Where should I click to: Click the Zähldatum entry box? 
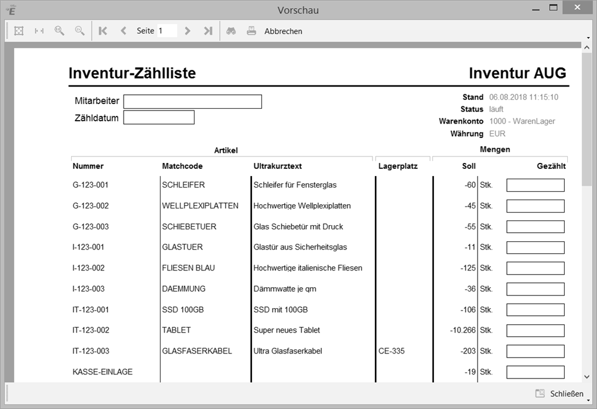(x=159, y=117)
